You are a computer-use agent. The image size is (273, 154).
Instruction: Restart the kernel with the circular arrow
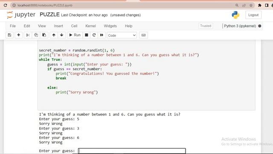coord(94,35)
